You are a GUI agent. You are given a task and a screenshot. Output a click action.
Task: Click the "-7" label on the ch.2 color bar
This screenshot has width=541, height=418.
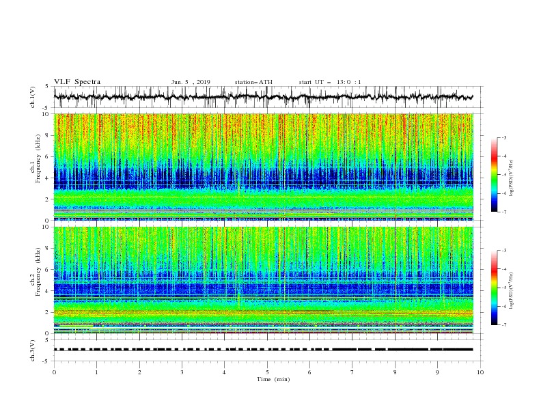point(504,325)
